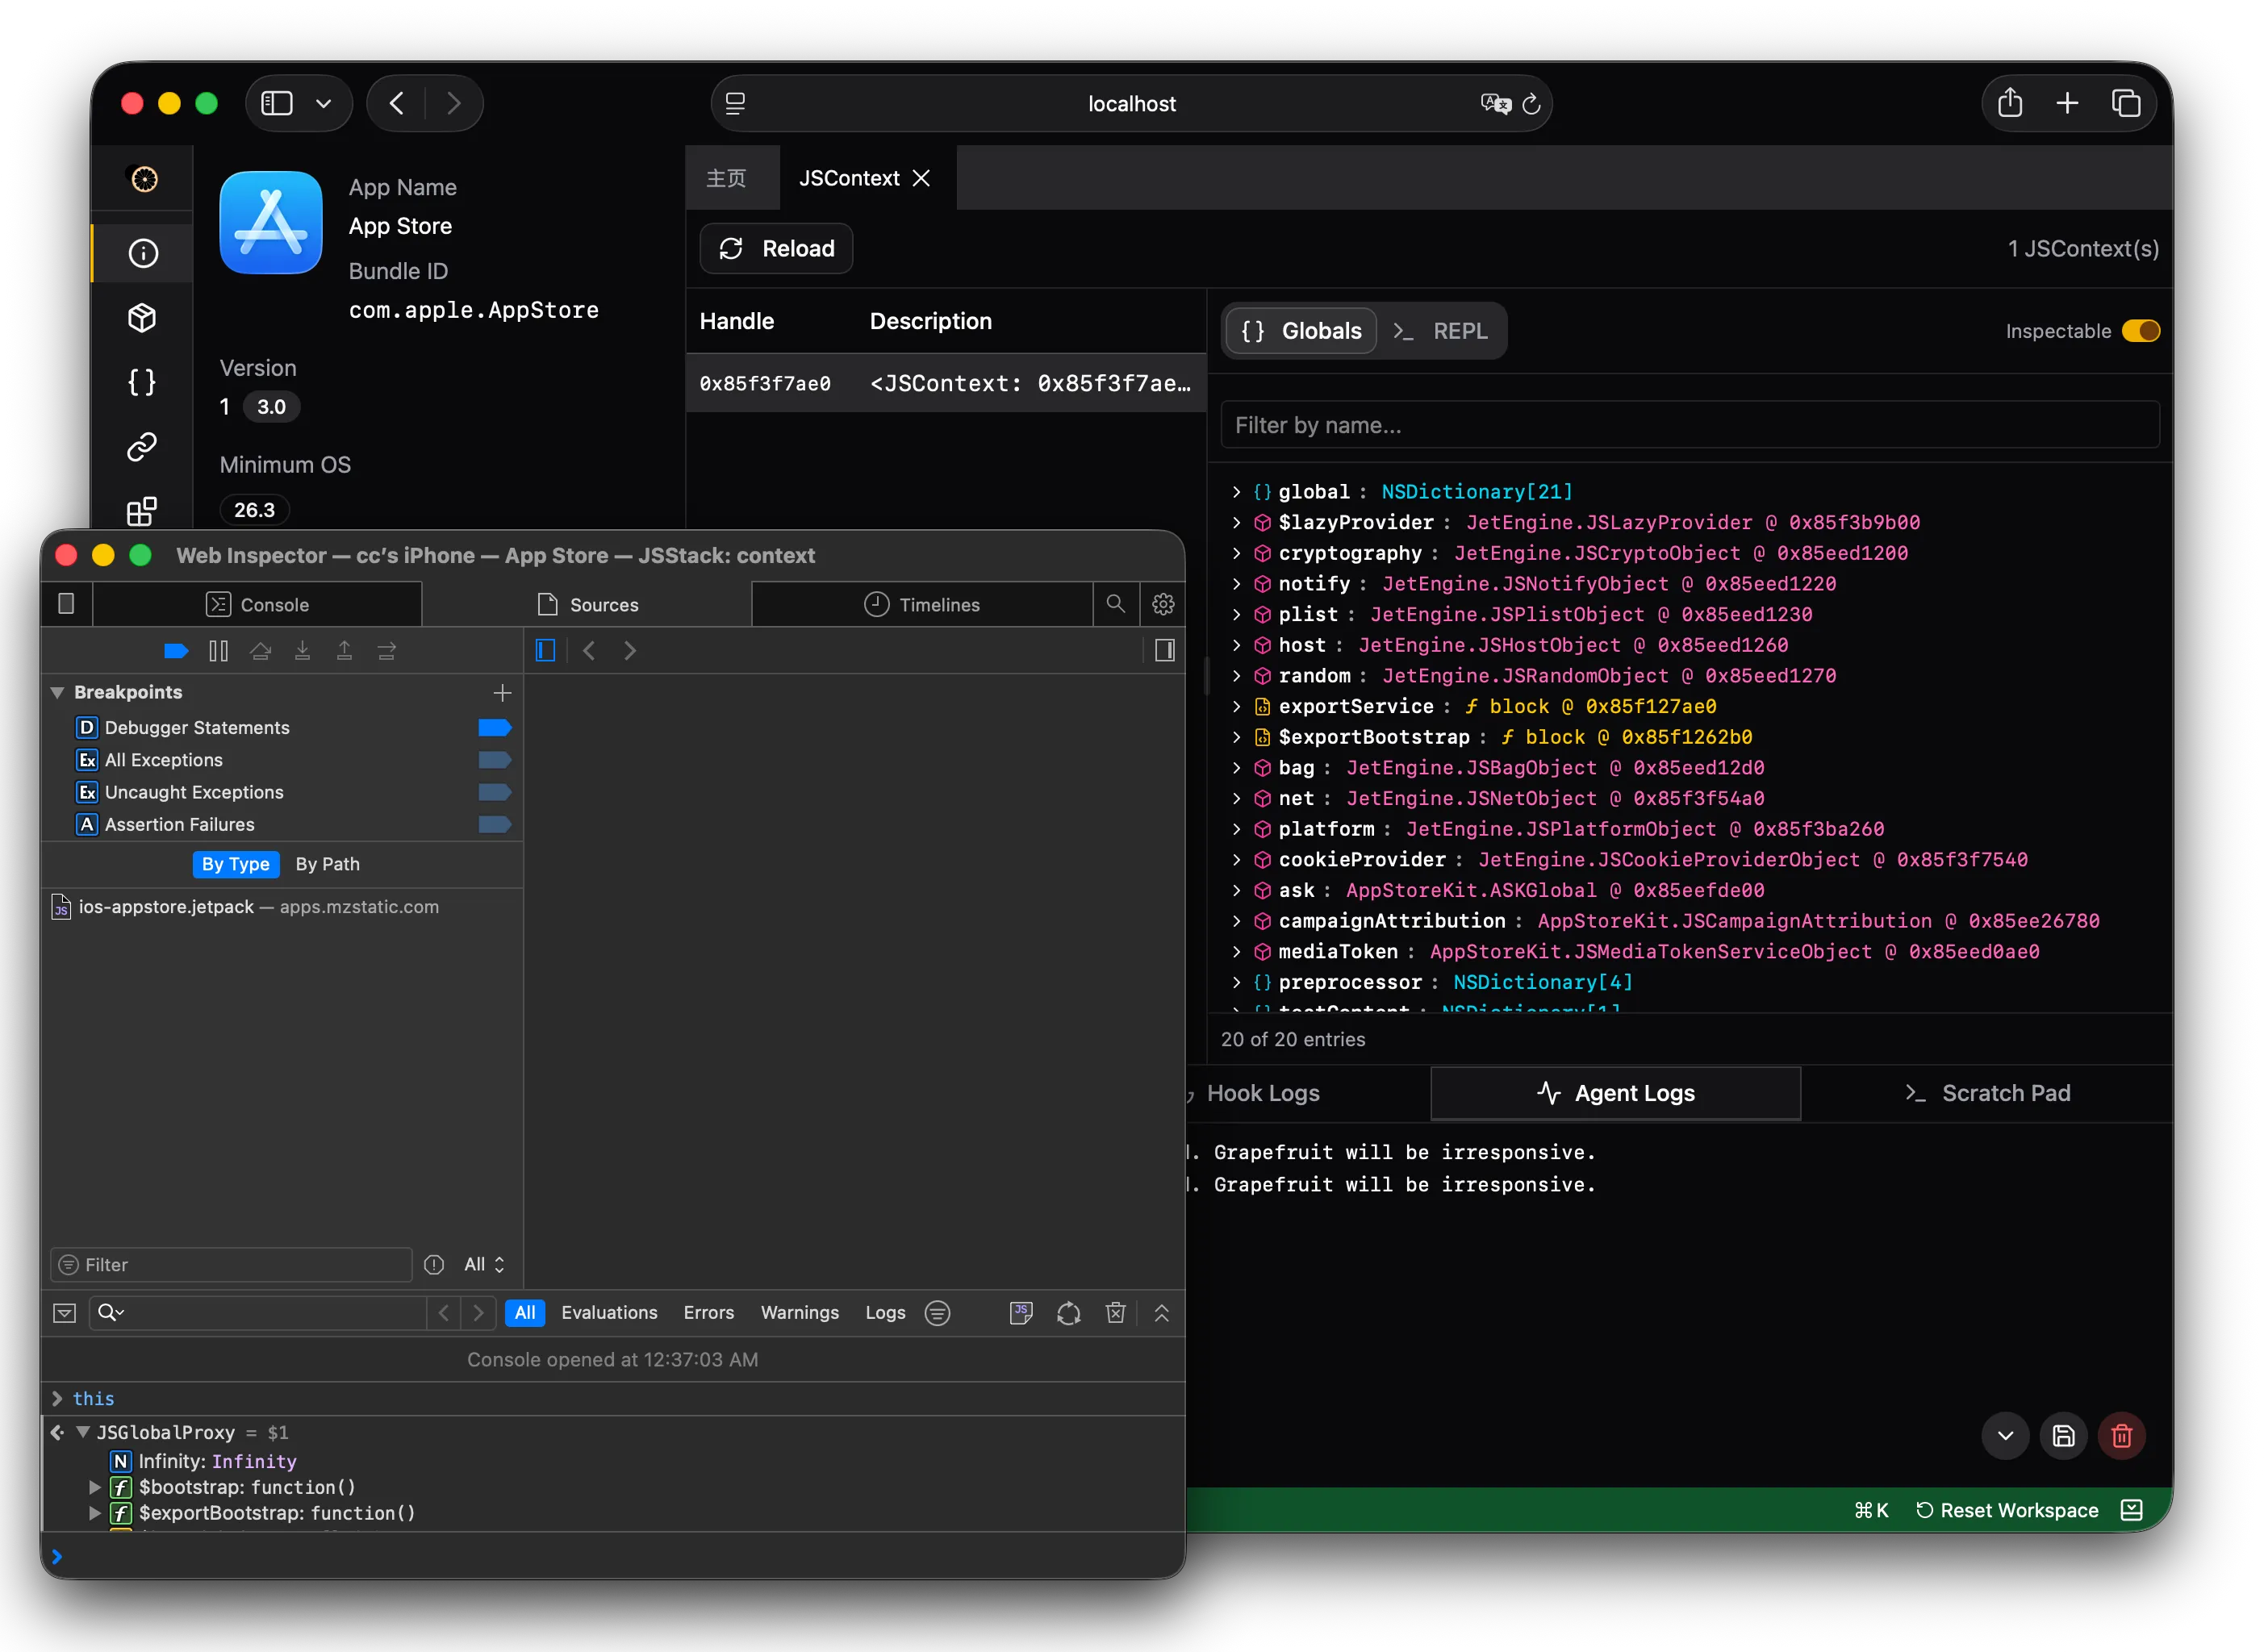2264x1652 pixels.
Task: Toggle the Inspectable switch
Action: (x=2140, y=331)
